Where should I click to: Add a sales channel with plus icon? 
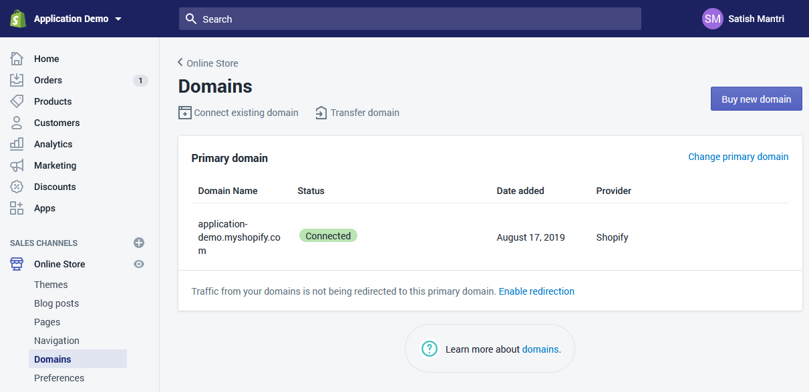[139, 243]
